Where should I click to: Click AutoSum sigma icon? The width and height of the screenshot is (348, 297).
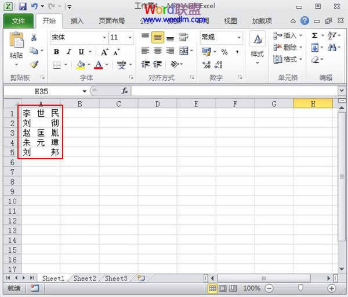pyautogui.click(x=315, y=35)
